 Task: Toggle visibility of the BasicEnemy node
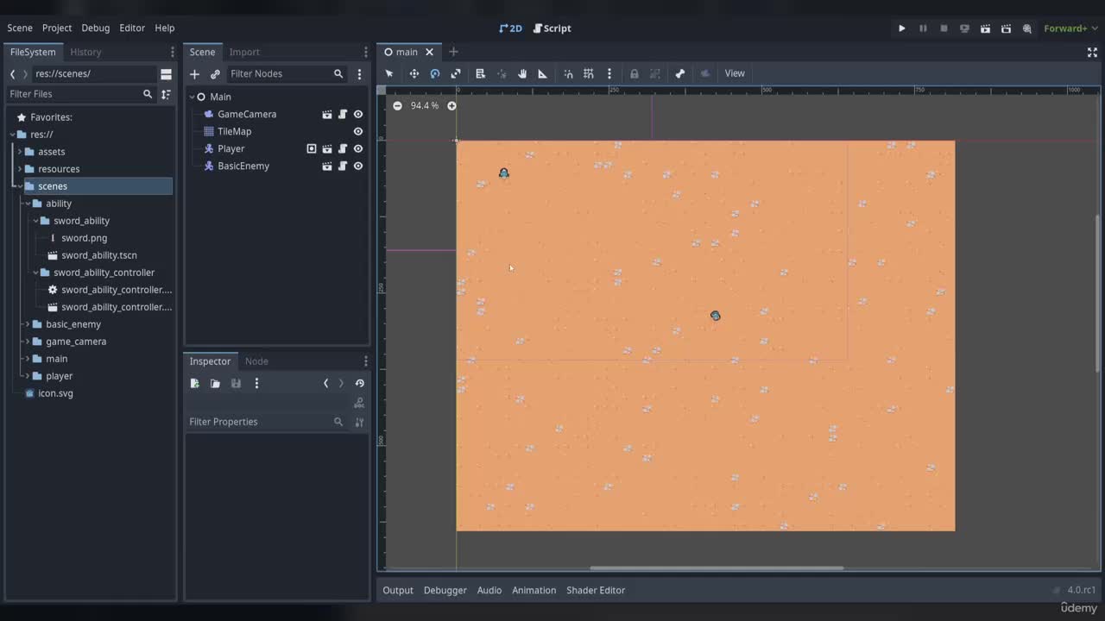point(358,166)
